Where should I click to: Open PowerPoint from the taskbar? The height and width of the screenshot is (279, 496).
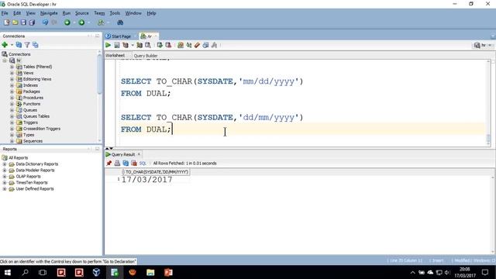point(168,272)
